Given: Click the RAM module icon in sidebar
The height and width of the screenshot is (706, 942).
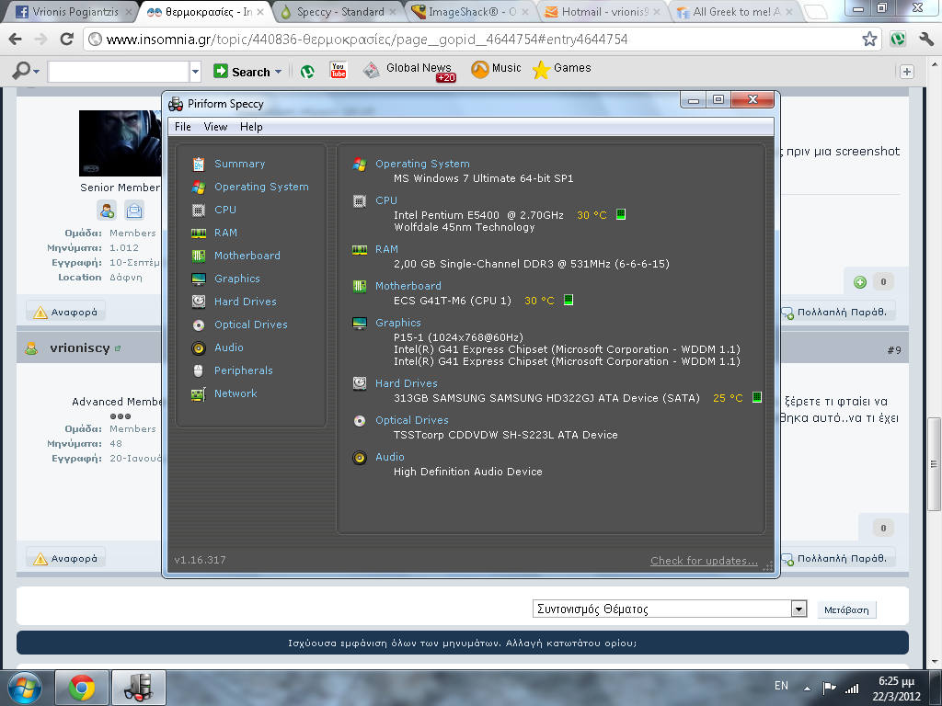Looking at the screenshot, I should [199, 233].
